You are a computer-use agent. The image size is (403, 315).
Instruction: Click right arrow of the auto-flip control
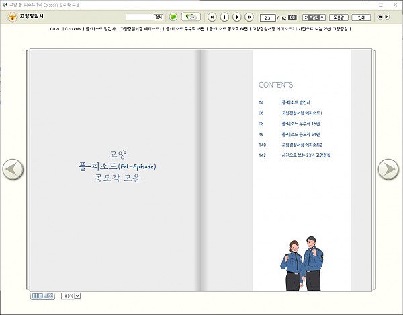pos(322,17)
